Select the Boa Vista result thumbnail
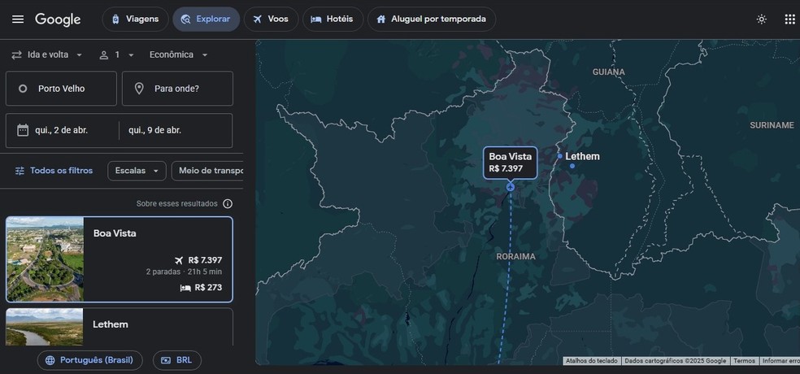 pos(45,259)
